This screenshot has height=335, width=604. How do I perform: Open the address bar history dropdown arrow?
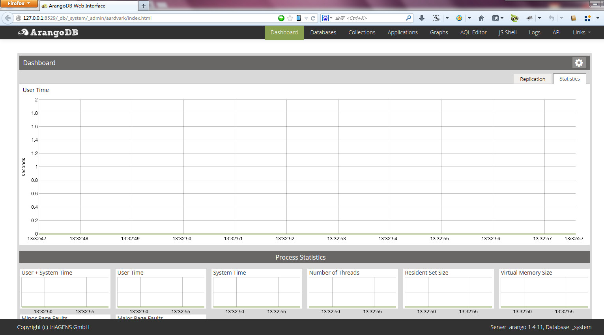[306, 18]
